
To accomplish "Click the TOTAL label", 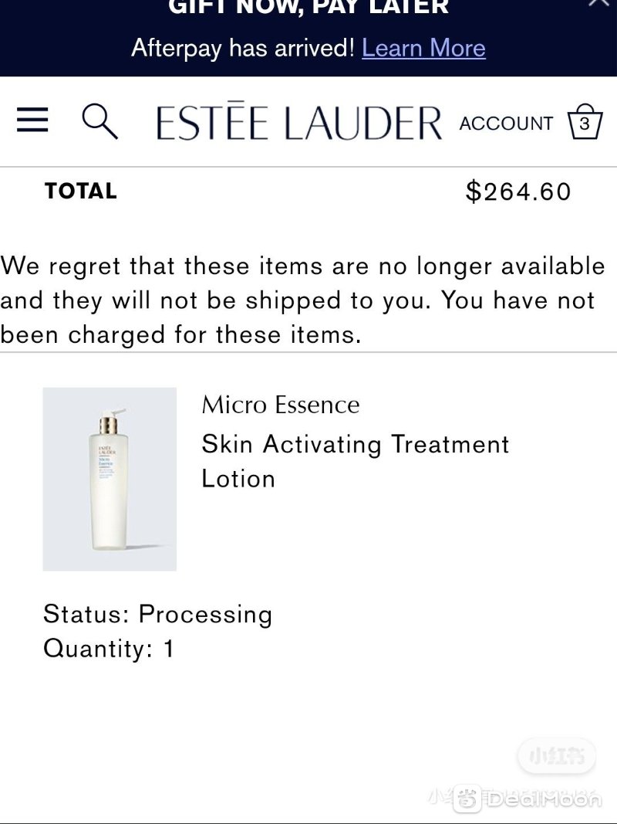I will pos(81,191).
